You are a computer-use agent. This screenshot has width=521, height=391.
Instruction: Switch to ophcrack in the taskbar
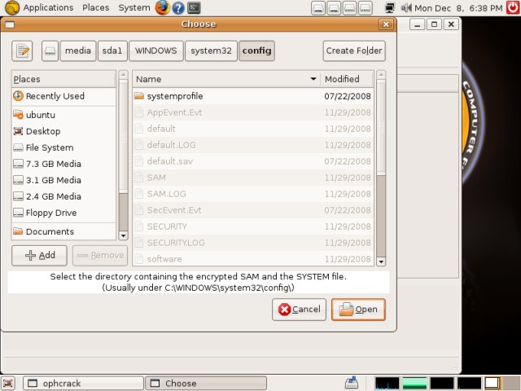[x=83, y=384]
